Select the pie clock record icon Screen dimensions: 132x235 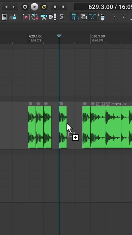pyautogui.click(x=35, y=17)
